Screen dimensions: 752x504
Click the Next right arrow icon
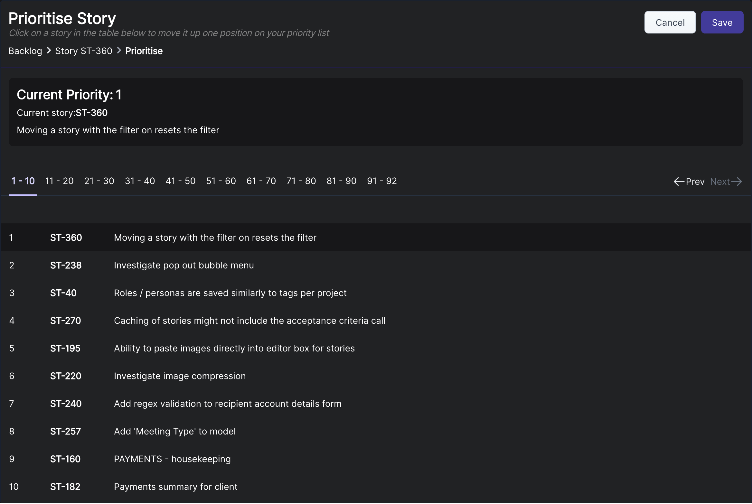737,182
